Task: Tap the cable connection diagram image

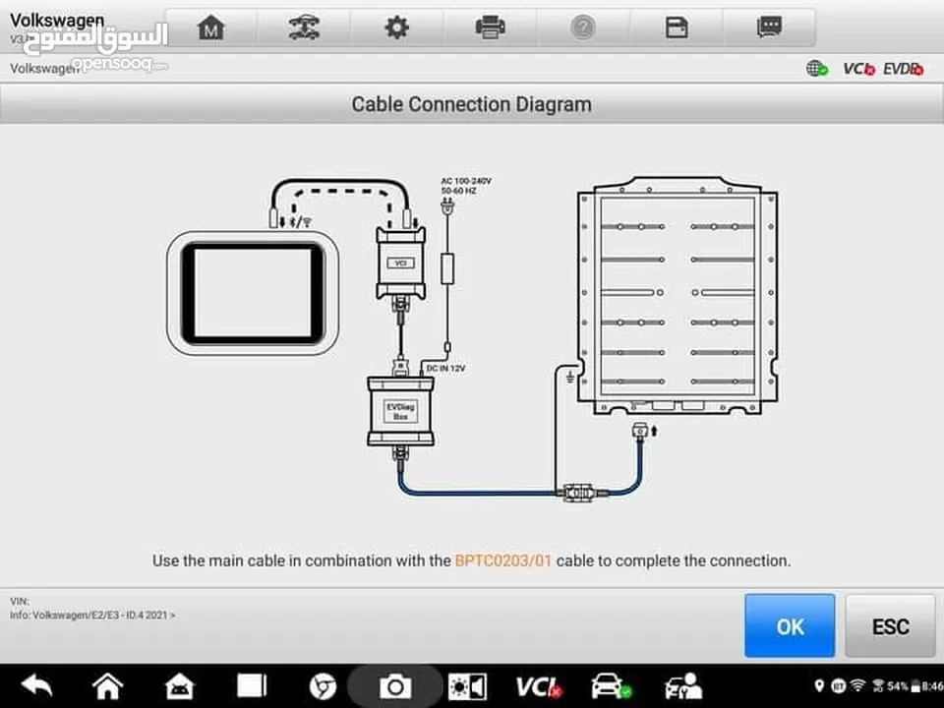Action: 472,339
